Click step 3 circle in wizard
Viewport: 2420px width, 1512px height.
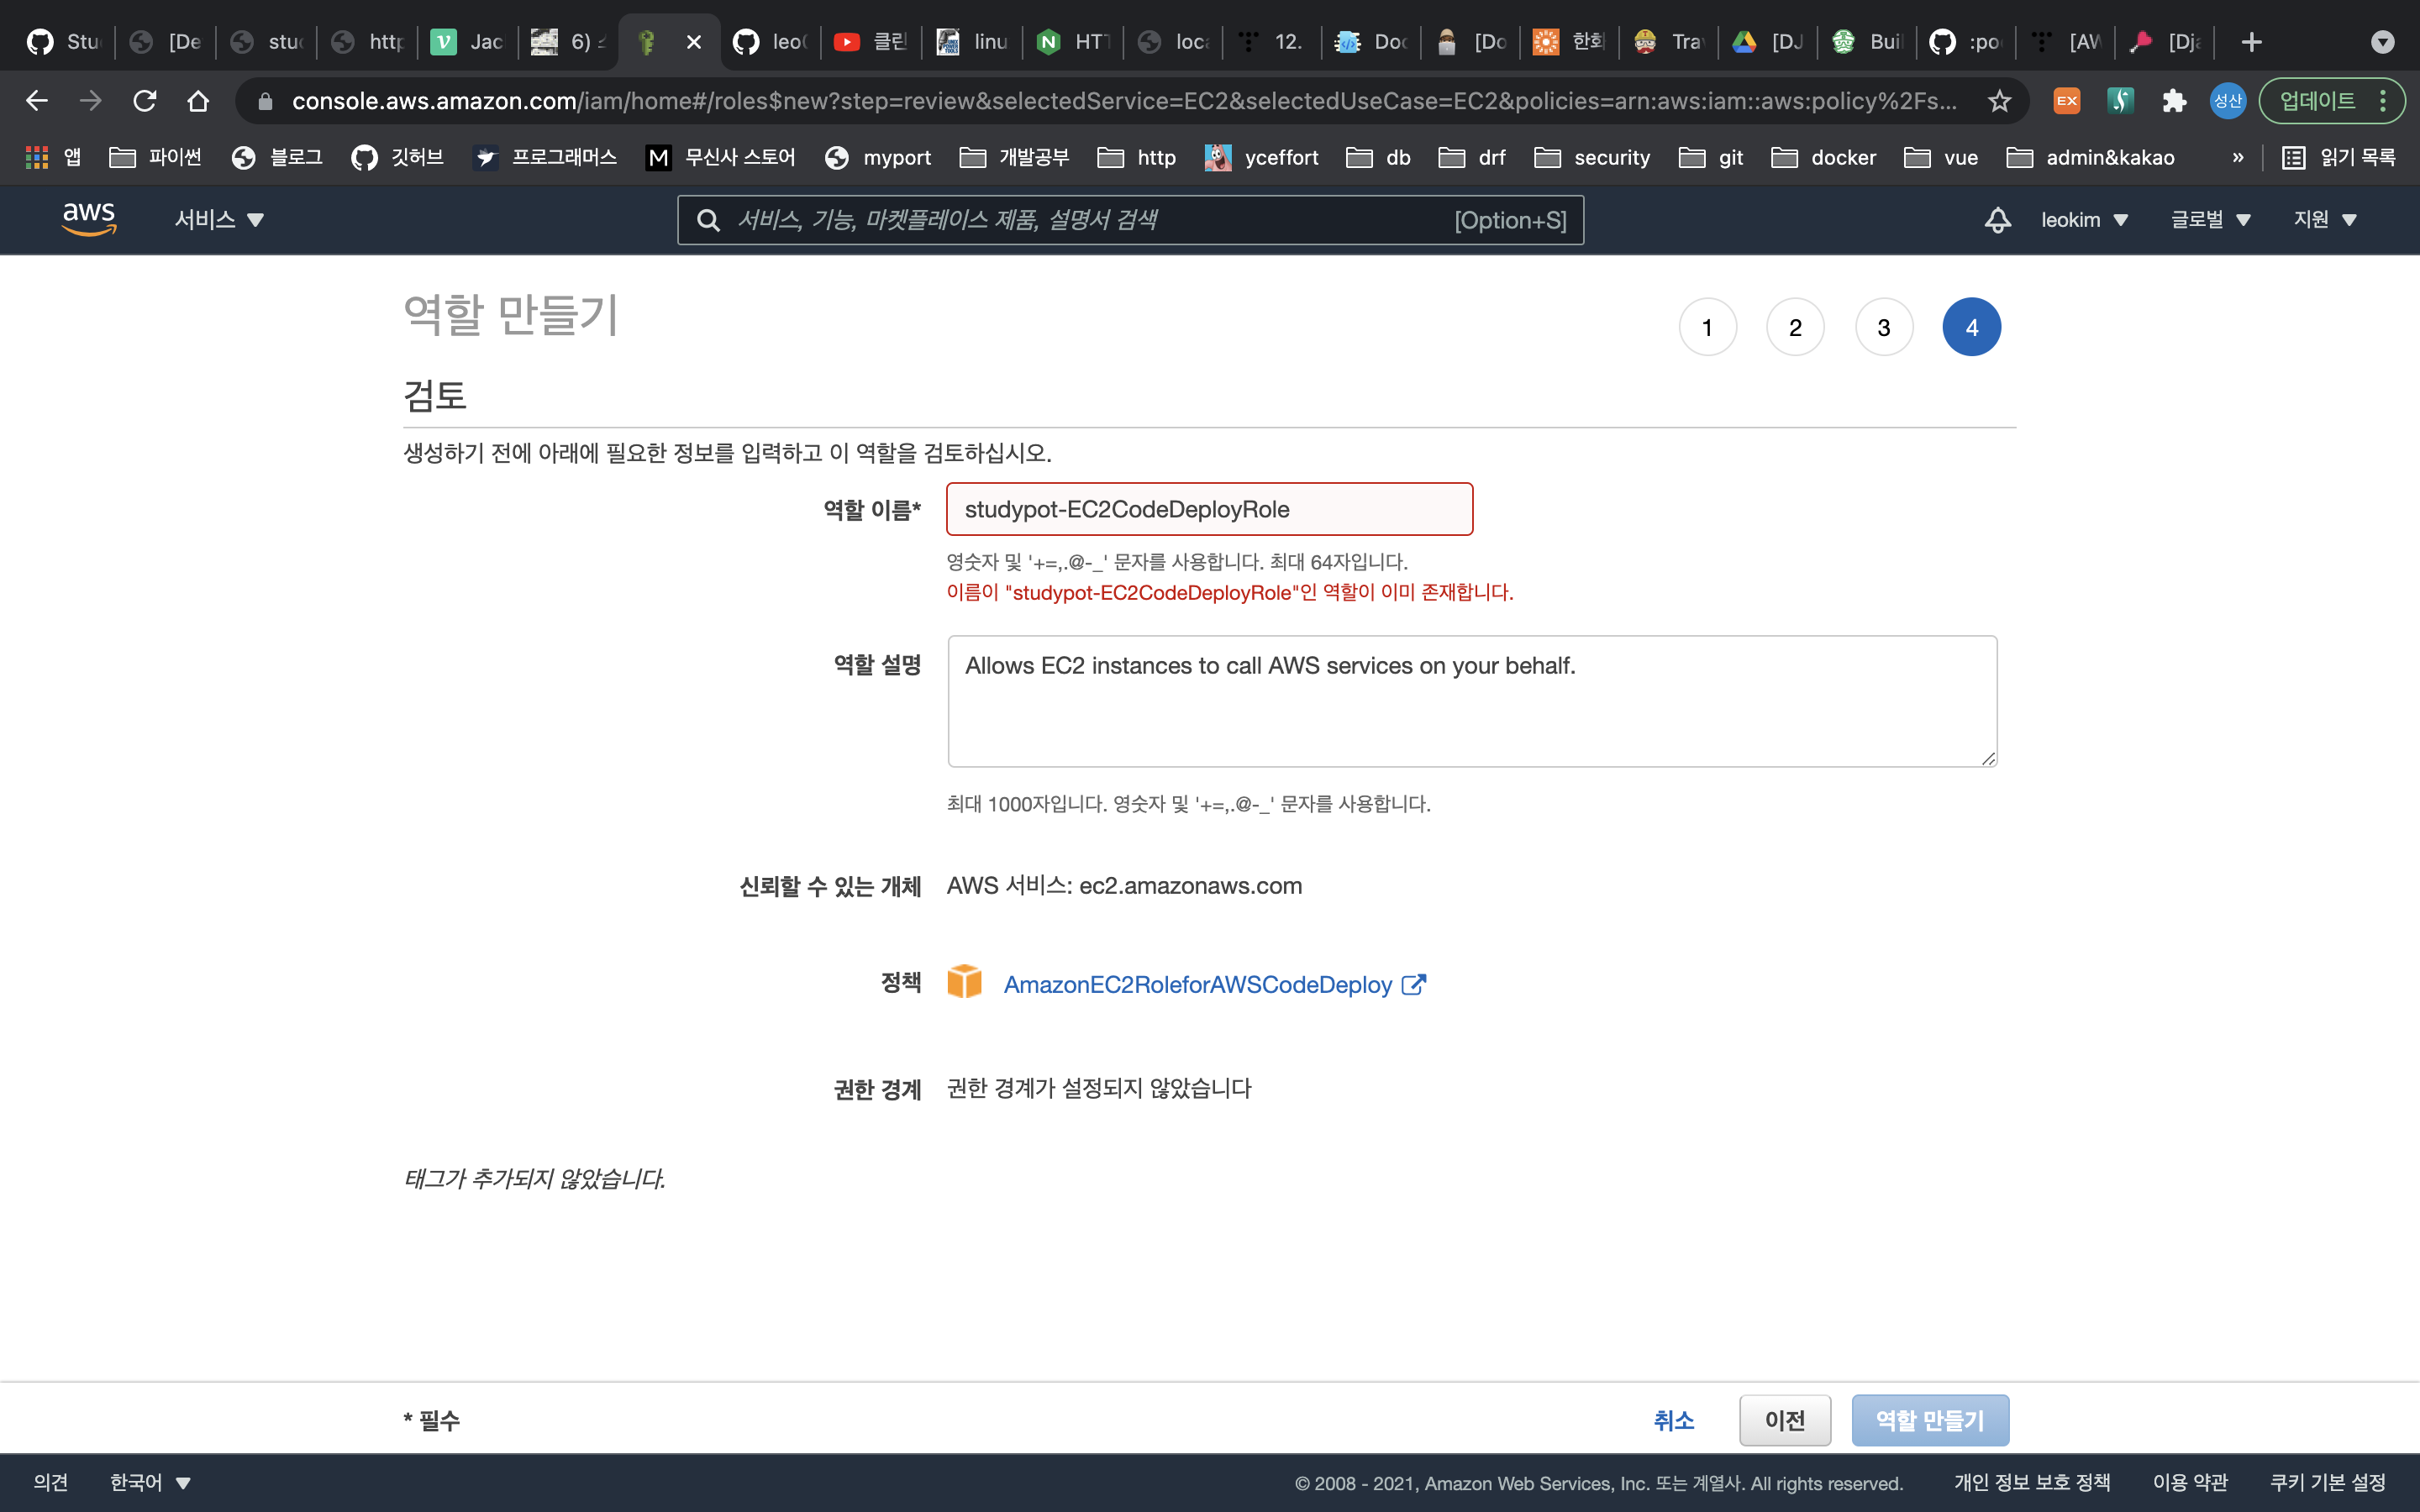point(1883,326)
